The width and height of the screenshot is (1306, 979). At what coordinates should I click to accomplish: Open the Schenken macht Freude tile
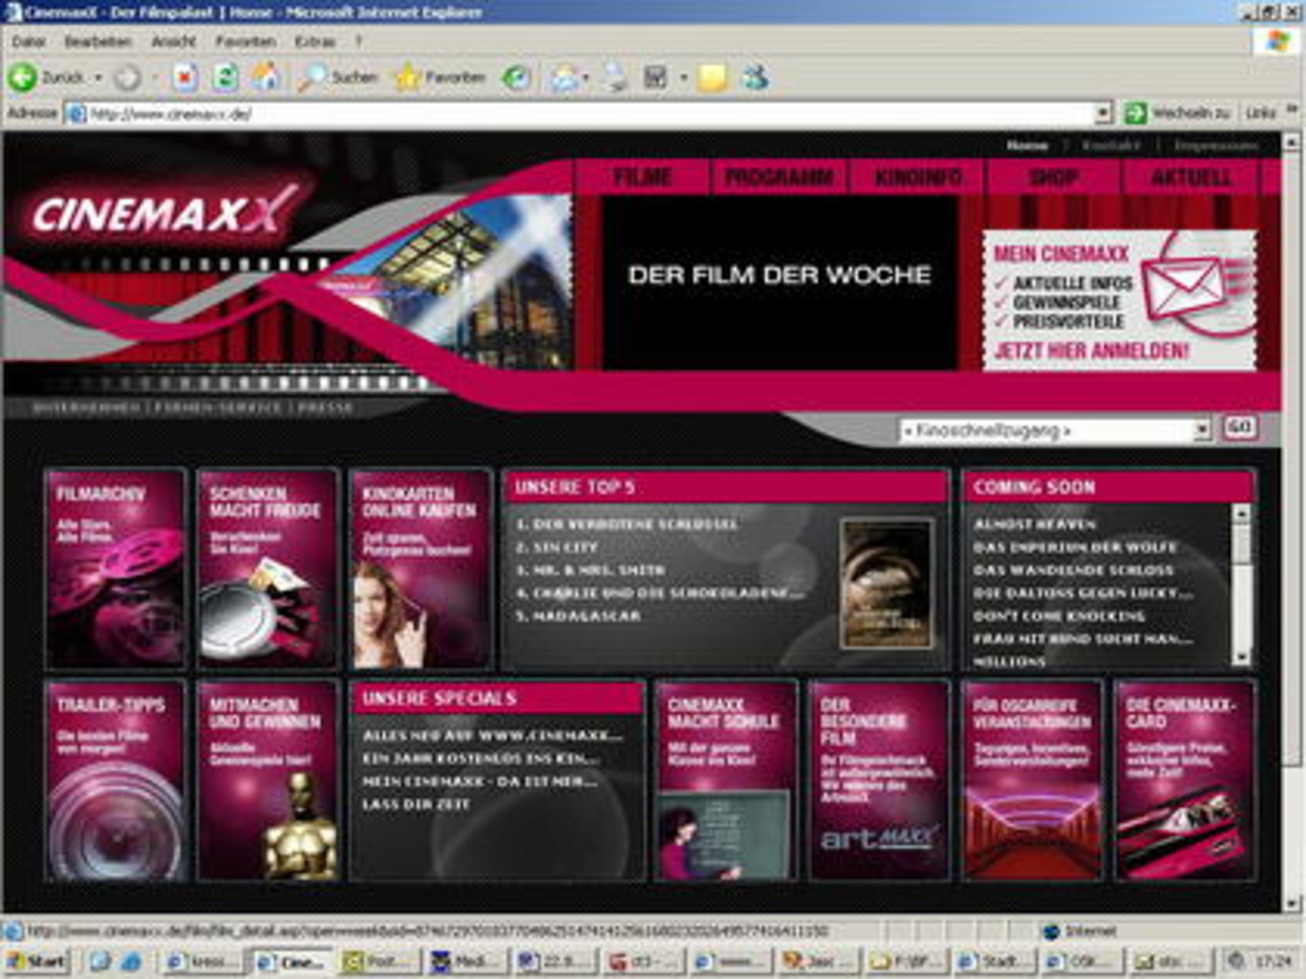click(x=268, y=568)
